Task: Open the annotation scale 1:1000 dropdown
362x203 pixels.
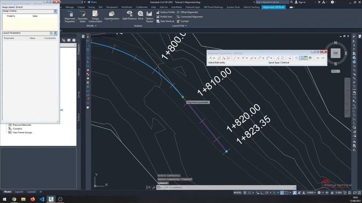Action: tap(311, 193)
